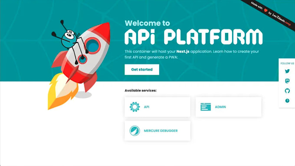Click the help question mark icon
This screenshot has height=166, width=295.
click(287, 101)
